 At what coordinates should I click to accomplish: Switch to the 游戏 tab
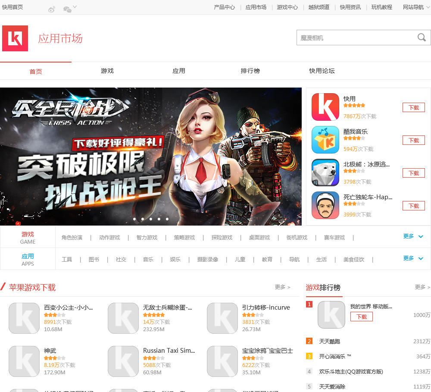[x=107, y=71]
